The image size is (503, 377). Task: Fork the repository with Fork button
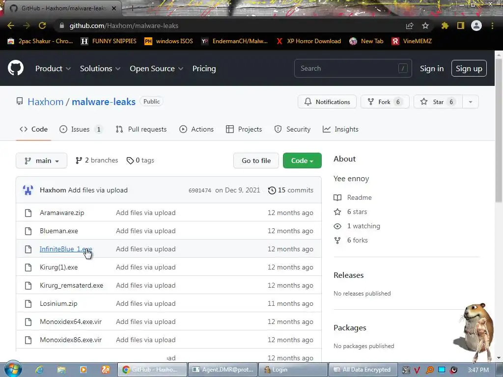[385, 102]
